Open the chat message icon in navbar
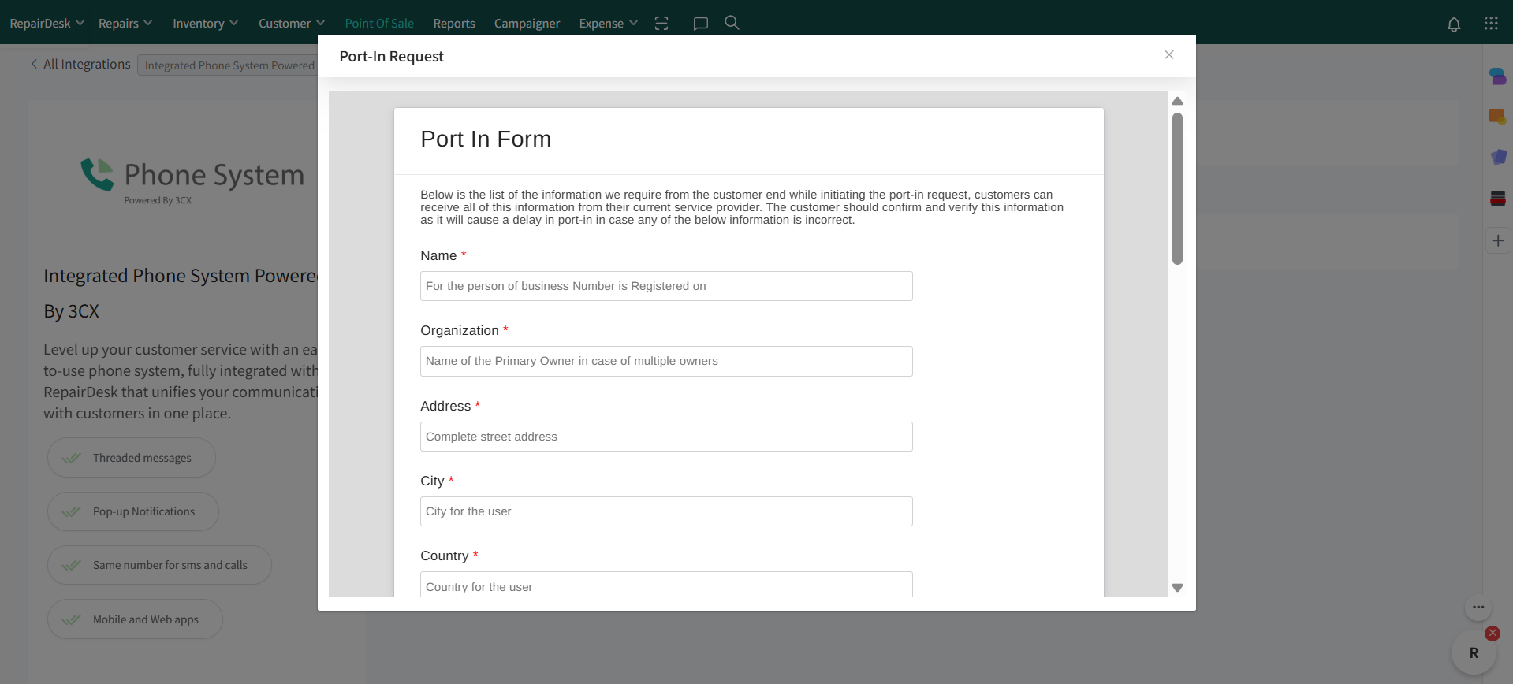 pyautogui.click(x=700, y=24)
